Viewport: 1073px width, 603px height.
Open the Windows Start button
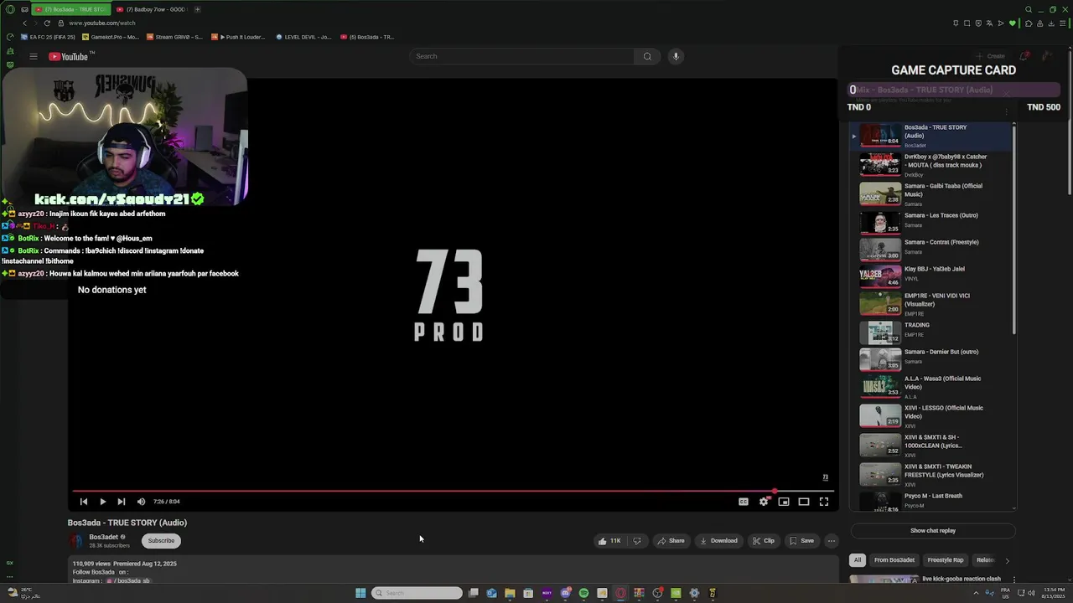click(x=360, y=593)
